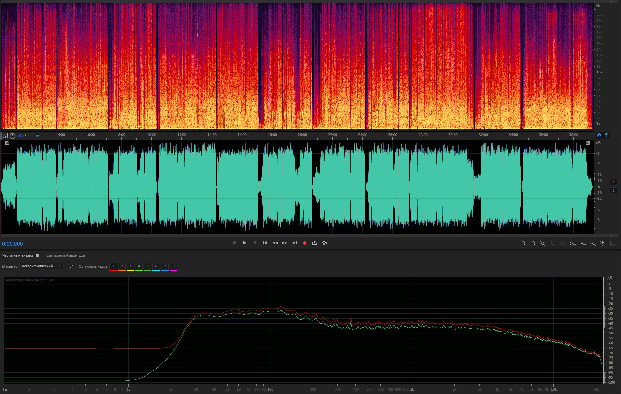Click the 1k label on the analysis frequency axis

point(412,389)
